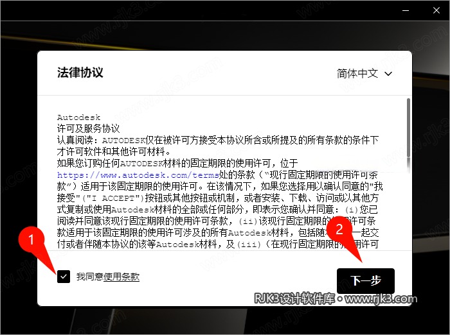Viewport: 450px width, 335px height.
Task: Uncheck the 我同意使用条款 checkbox
Action: tap(64, 277)
